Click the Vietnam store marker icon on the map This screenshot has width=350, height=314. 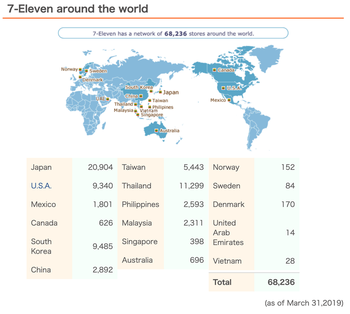(x=141, y=107)
